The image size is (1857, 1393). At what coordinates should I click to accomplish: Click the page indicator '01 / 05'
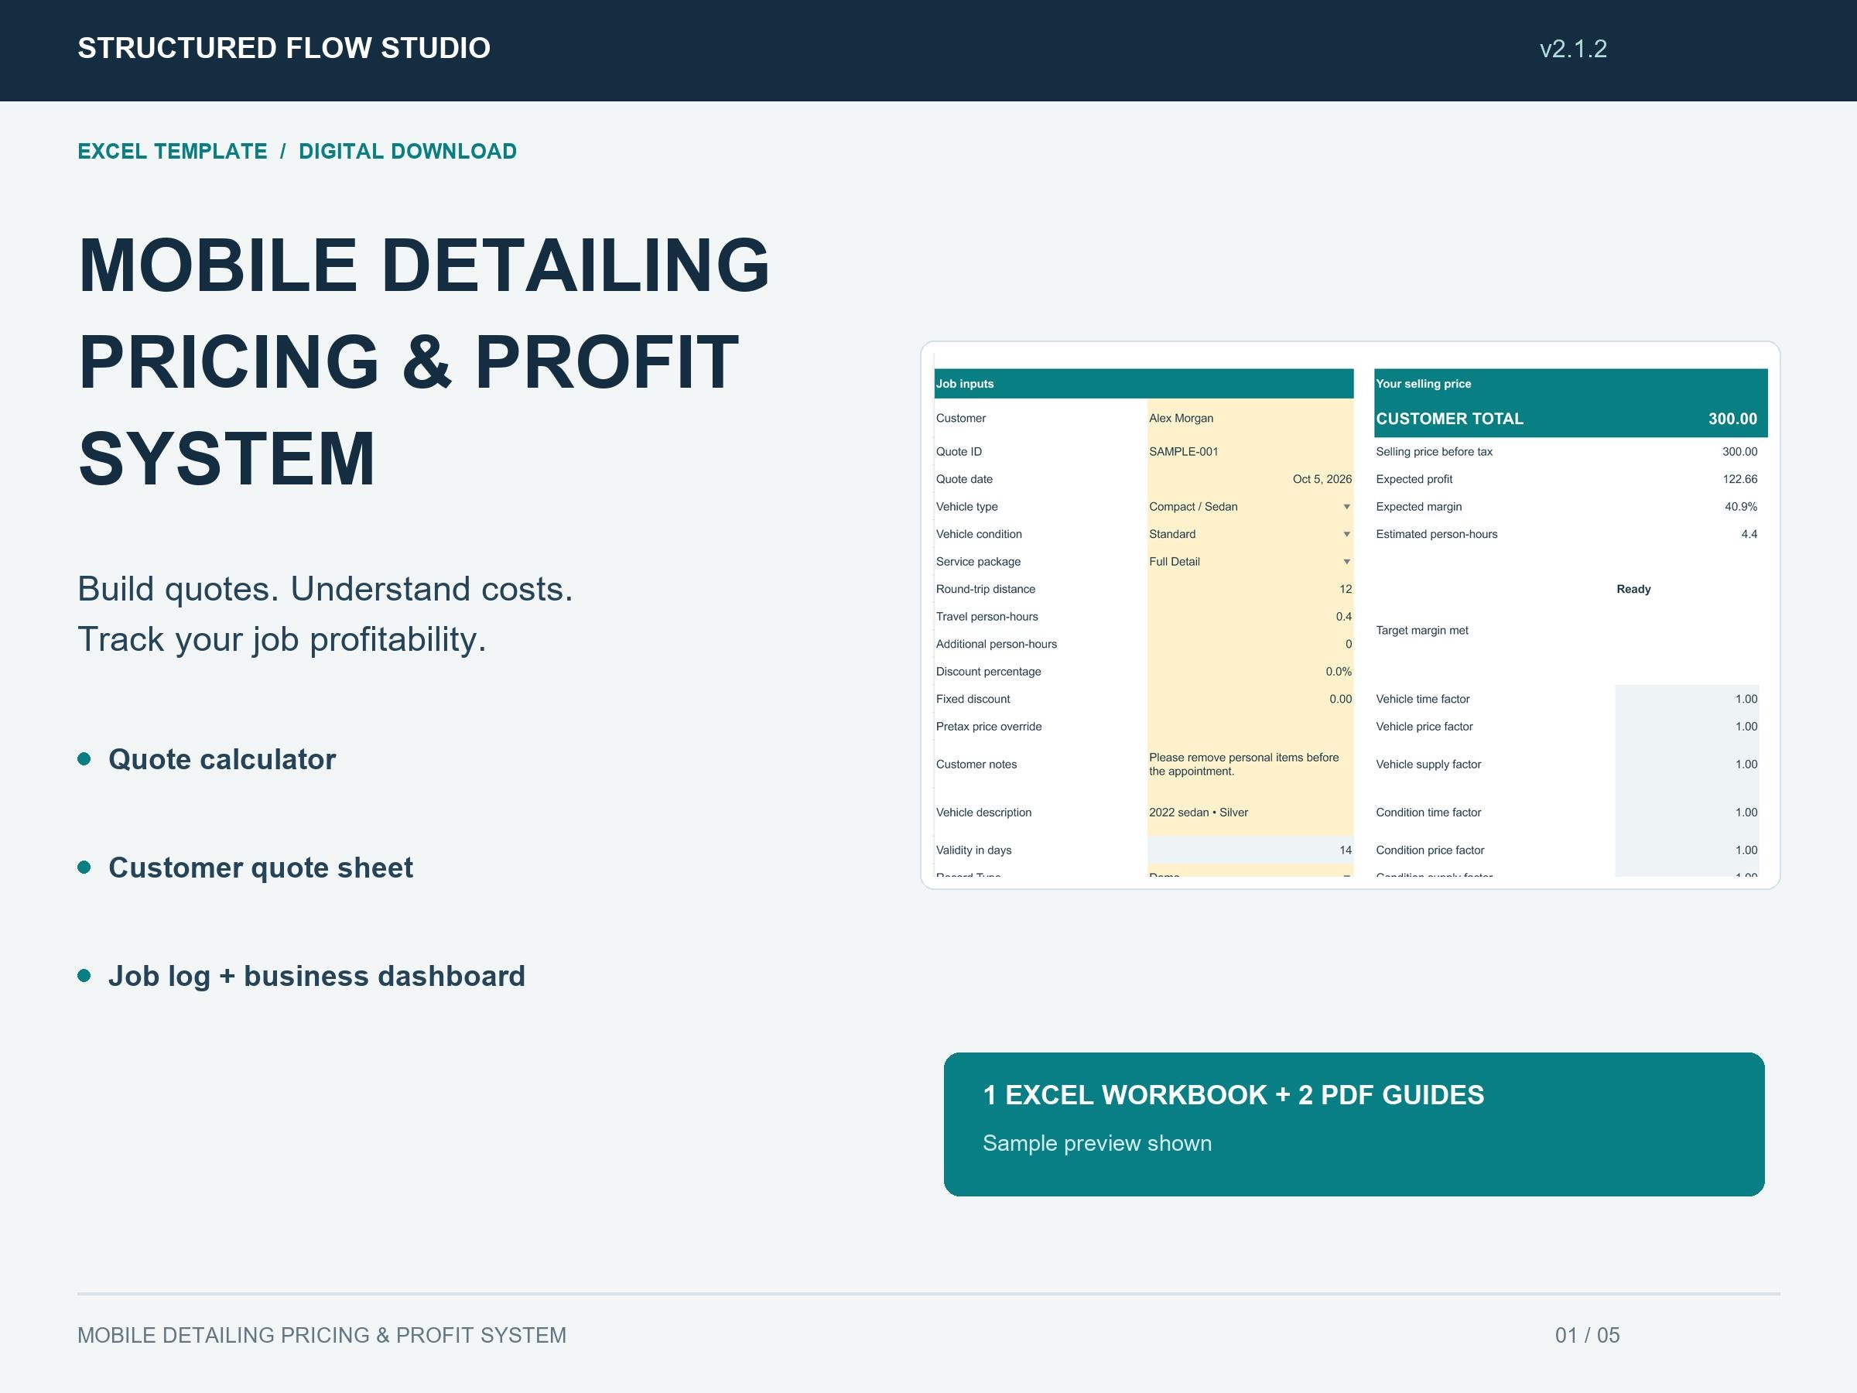1587,1335
